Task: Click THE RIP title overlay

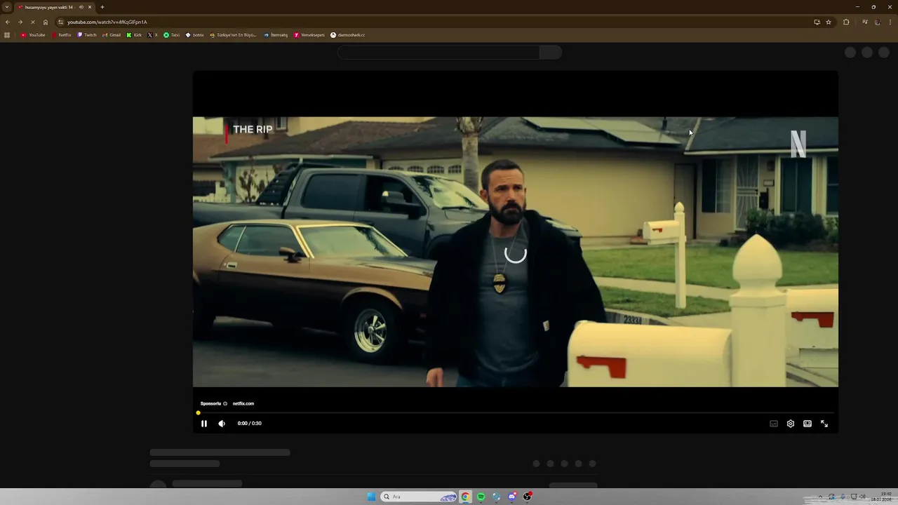Action: (x=253, y=129)
